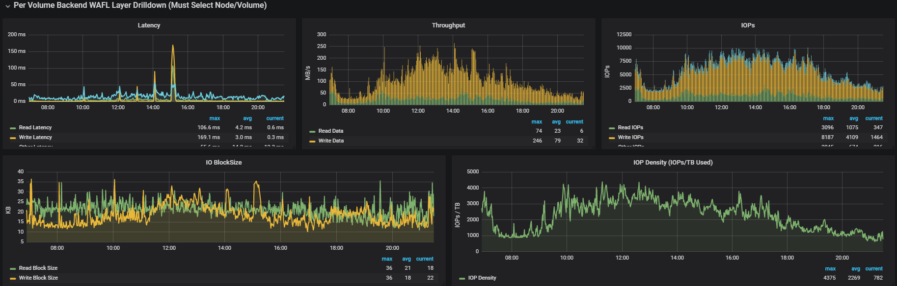The height and width of the screenshot is (286, 897).
Task: Open the IO BlockSize panel title menu
Action: pos(223,163)
